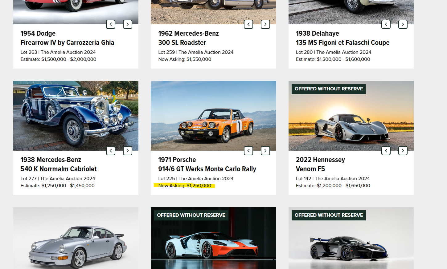This screenshot has width=447, height=269.
Task: Click 'Now Asking: $1,550,000' text
Action: point(185,59)
